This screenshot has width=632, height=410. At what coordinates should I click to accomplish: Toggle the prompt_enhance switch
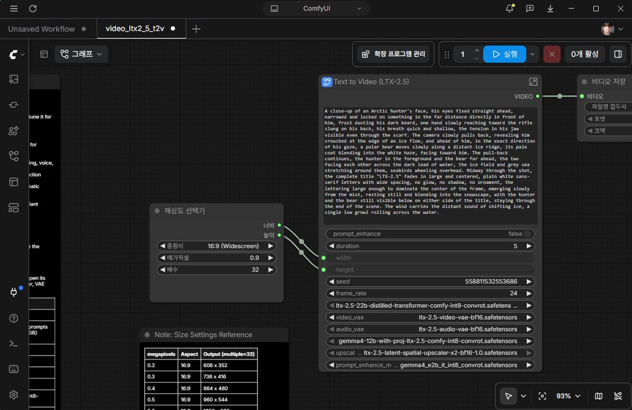point(527,234)
